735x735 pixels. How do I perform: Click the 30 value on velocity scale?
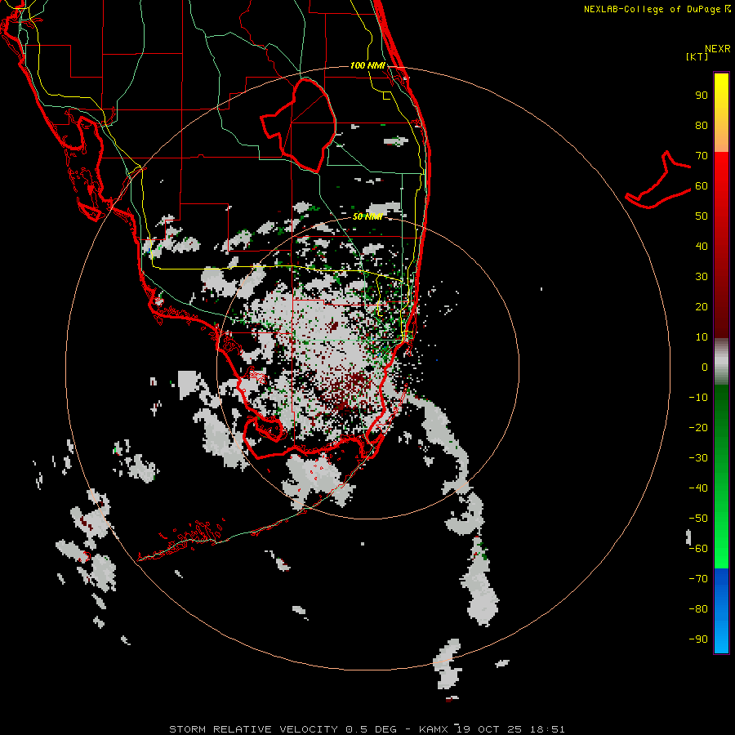tap(702, 277)
